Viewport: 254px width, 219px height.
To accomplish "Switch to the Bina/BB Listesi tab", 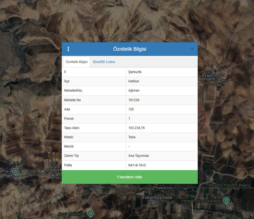I will pos(104,62).
